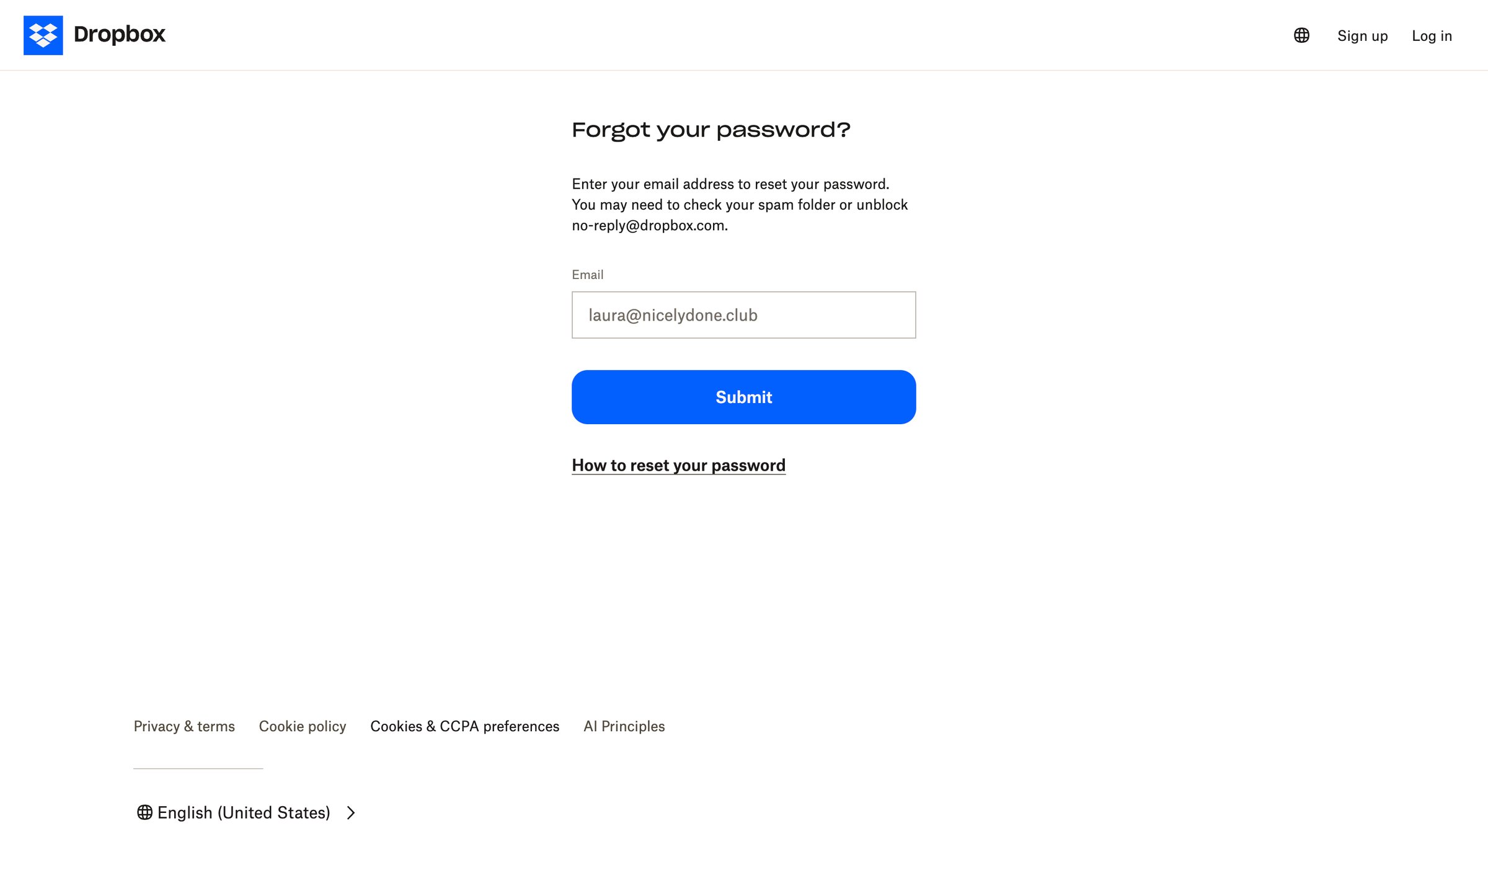This screenshot has height=875, width=1488.
Task: Open AI Principles footer link
Action: [x=624, y=726]
